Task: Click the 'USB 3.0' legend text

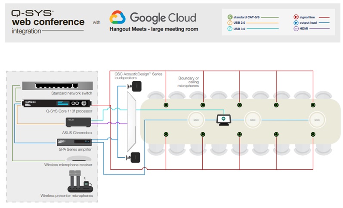Action: 239,29
